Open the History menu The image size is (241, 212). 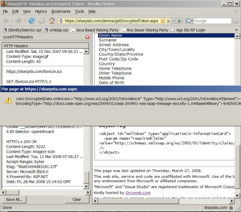pos(41,11)
